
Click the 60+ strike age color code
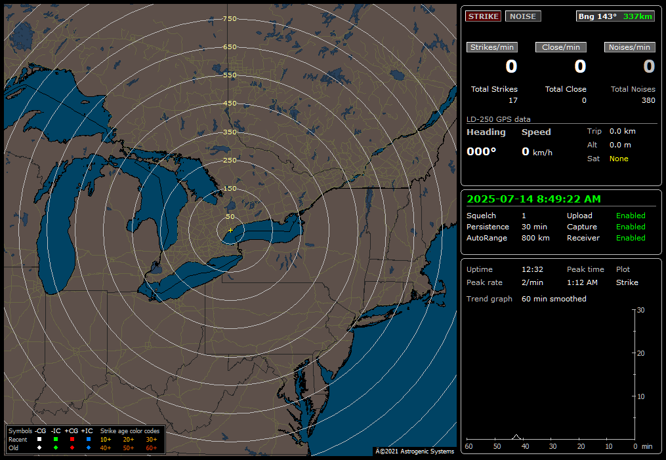152,448
